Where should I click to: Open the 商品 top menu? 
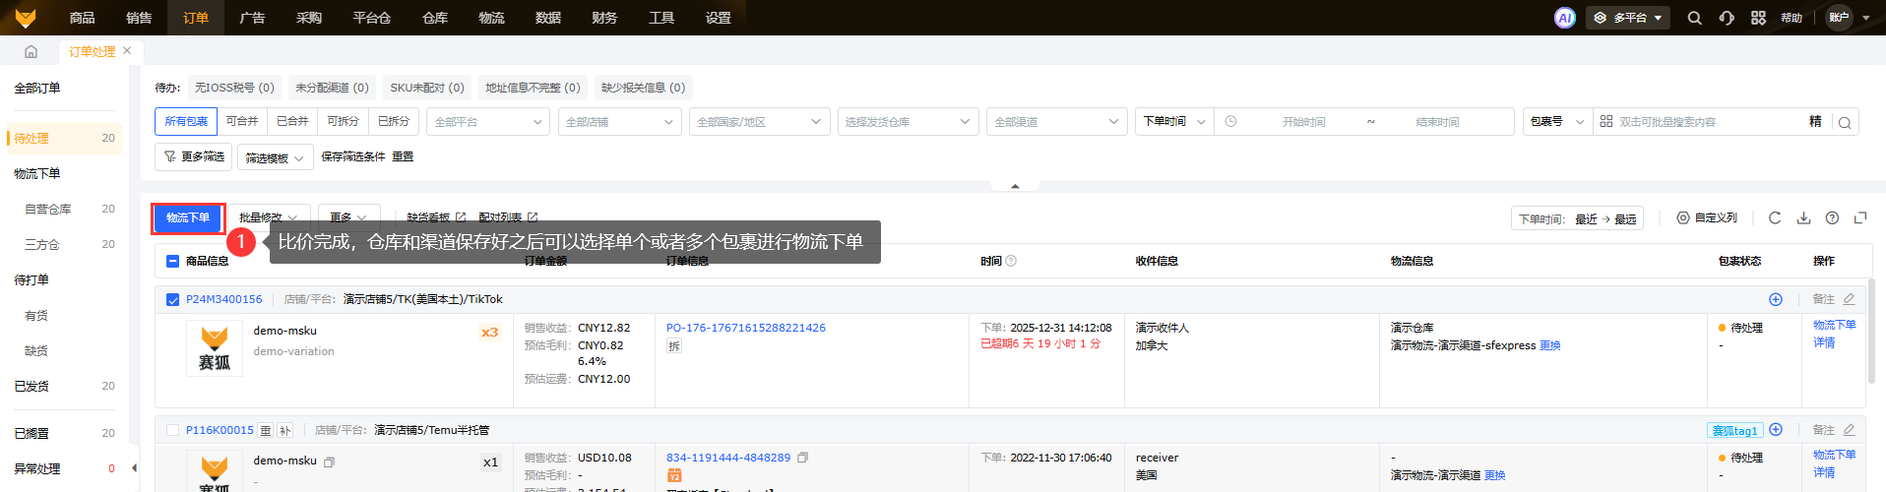tap(82, 18)
